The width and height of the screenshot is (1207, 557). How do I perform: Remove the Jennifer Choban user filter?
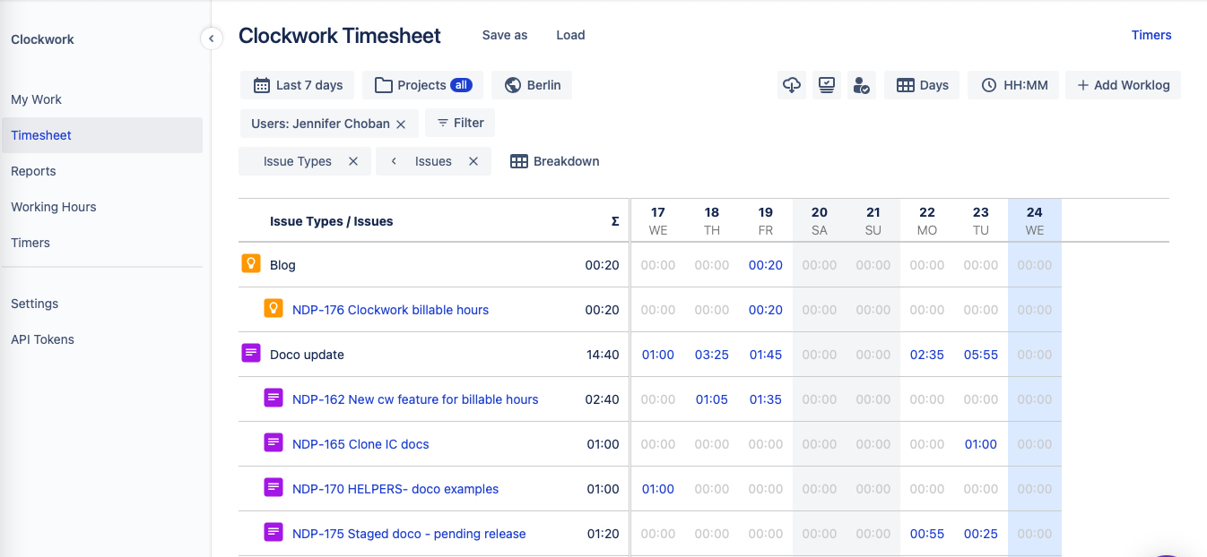tap(401, 124)
